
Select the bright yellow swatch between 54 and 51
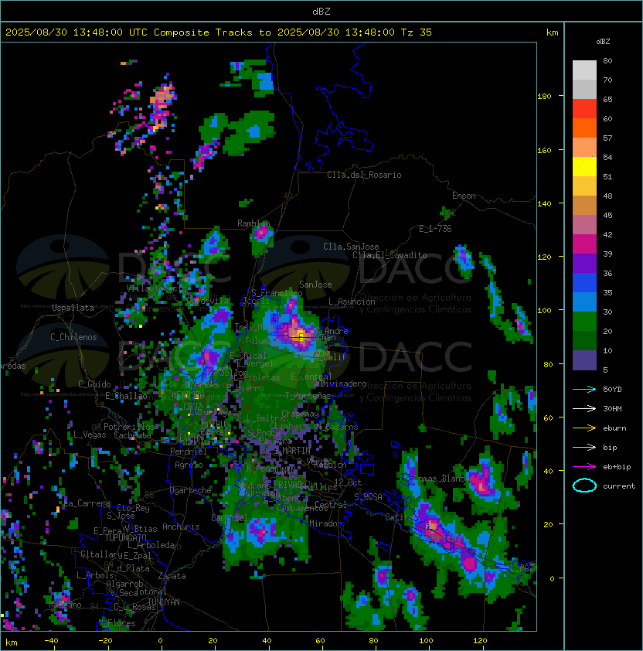point(584,166)
